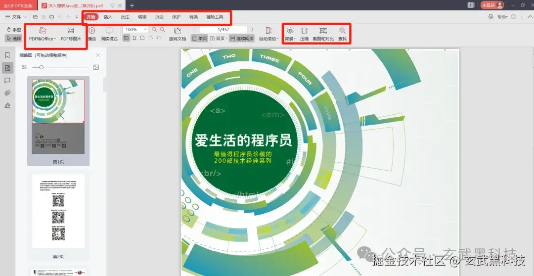Click the zoom out magnifier icon
This screenshot has height=276, width=534.
[x=154, y=30]
